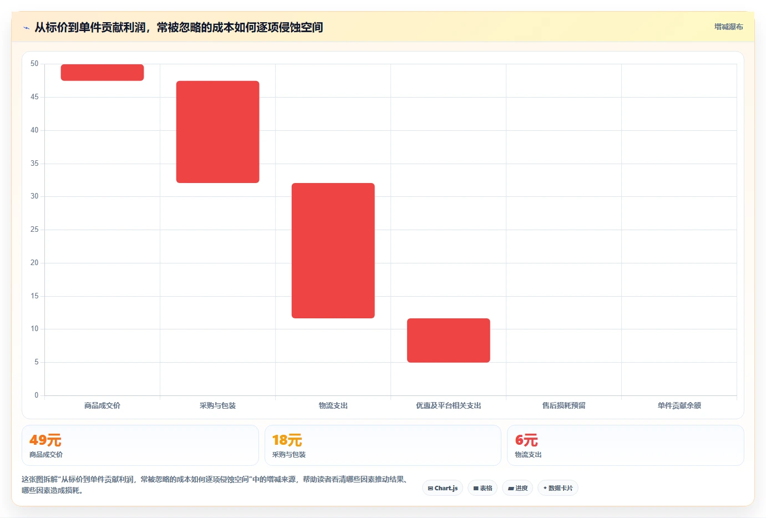Click the y-axis value 25

(34, 230)
